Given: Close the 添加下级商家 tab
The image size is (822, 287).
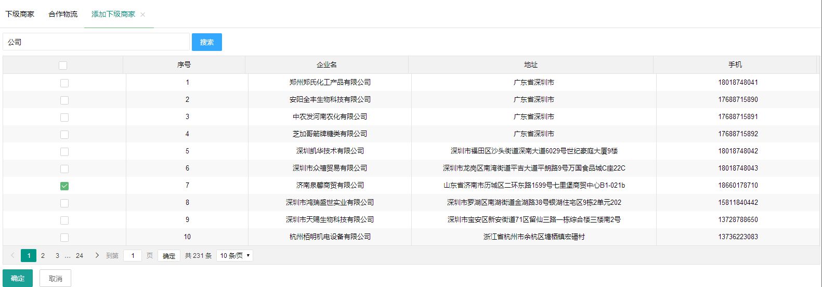Looking at the screenshot, I should click(x=143, y=15).
